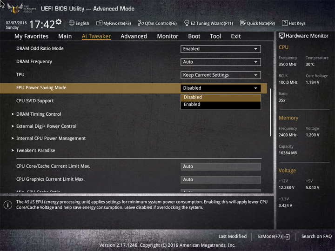Screen dimensions: 335x251
Task: Select the DRAM Odd Ratio Mode label
Action: click(40, 48)
